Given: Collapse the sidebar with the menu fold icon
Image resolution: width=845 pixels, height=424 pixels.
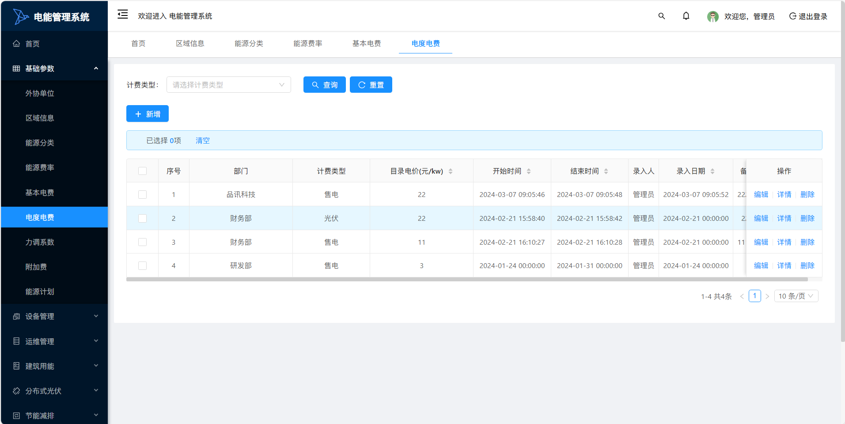Looking at the screenshot, I should [x=123, y=15].
